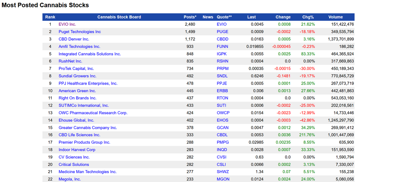This screenshot has height=182, width=397.
Task: View the CBDL ticker quote
Action: (222, 135)
